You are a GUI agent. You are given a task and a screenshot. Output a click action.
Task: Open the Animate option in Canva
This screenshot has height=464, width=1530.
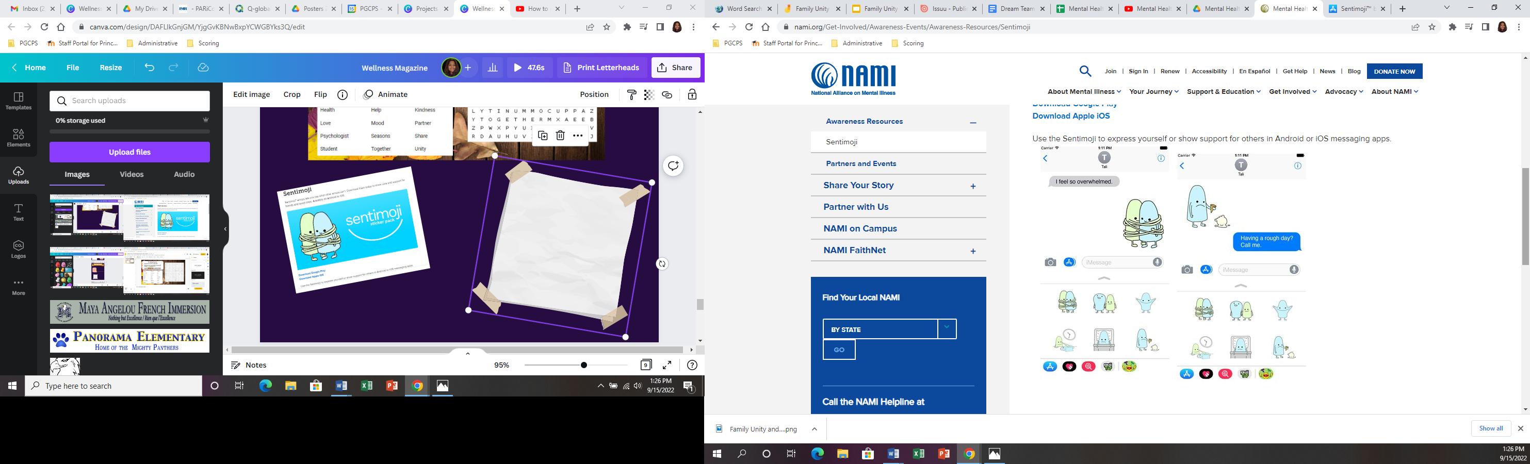pos(385,95)
